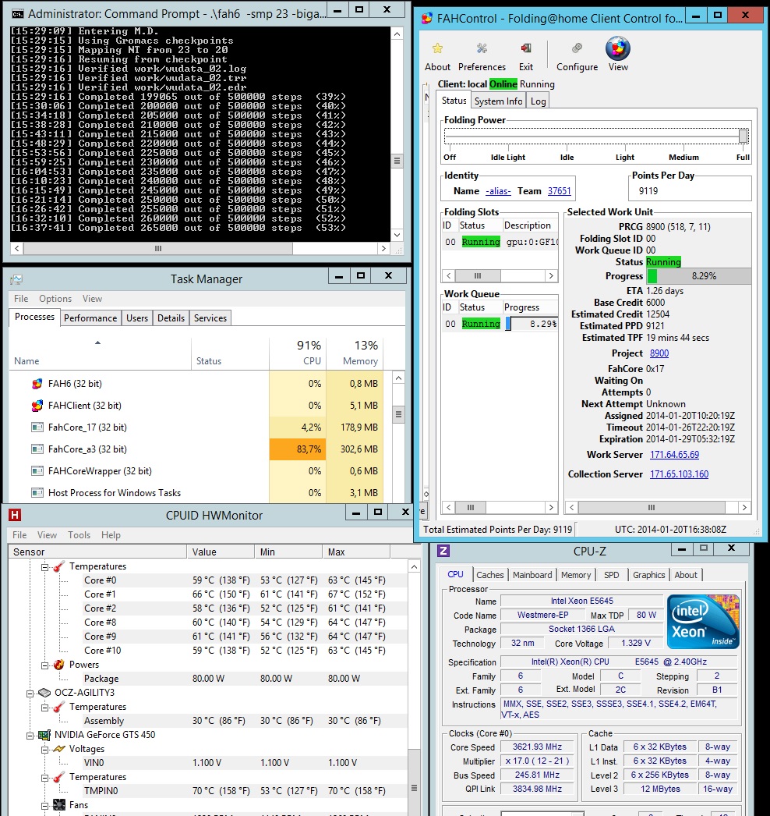This screenshot has width=770, height=816.
Task: Click the Memory column header in Task Manager
Action: coord(355,353)
